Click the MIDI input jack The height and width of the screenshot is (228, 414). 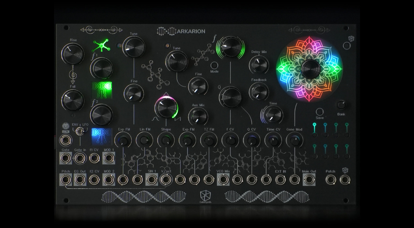[66, 140]
